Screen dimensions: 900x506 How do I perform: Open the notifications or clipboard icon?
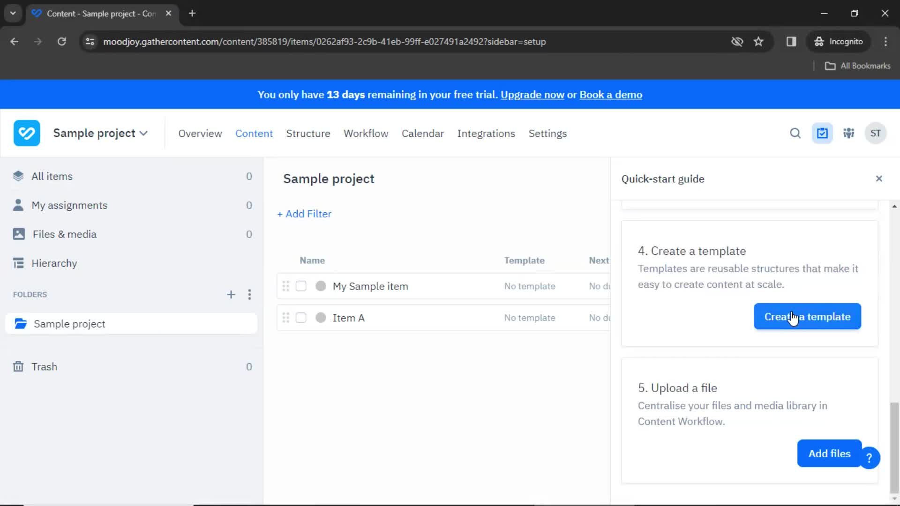pos(823,134)
